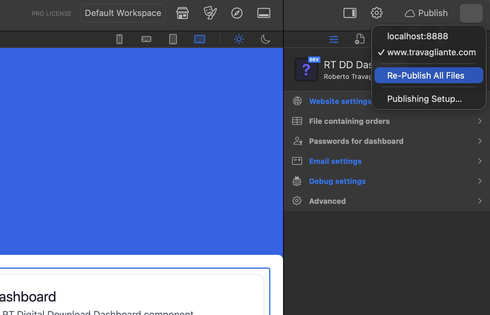Image resolution: width=490 pixels, height=315 pixels.
Task: Open Advanced settings row
Action: pyautogui.click(x=387, y=201)
